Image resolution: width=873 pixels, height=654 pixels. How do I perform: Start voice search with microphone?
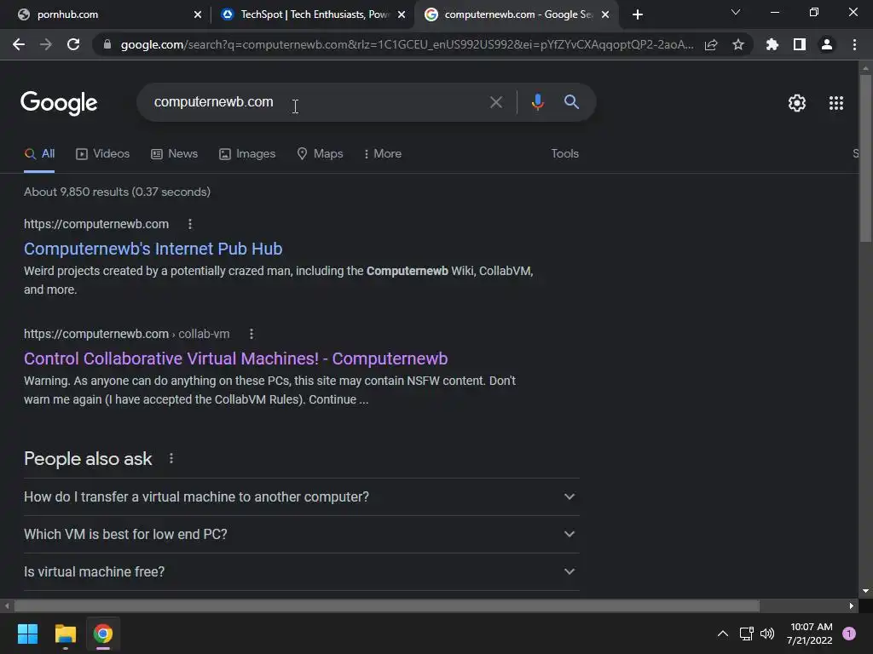[537, 102]
